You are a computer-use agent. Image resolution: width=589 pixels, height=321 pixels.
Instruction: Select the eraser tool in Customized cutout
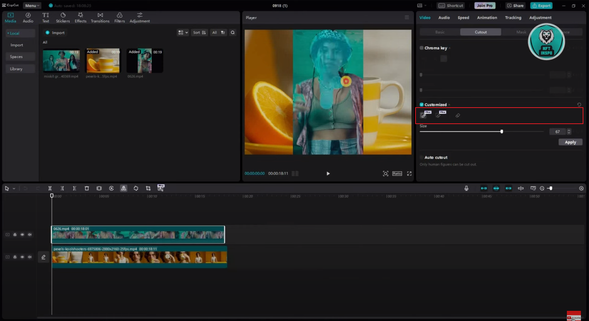point(457,115)
